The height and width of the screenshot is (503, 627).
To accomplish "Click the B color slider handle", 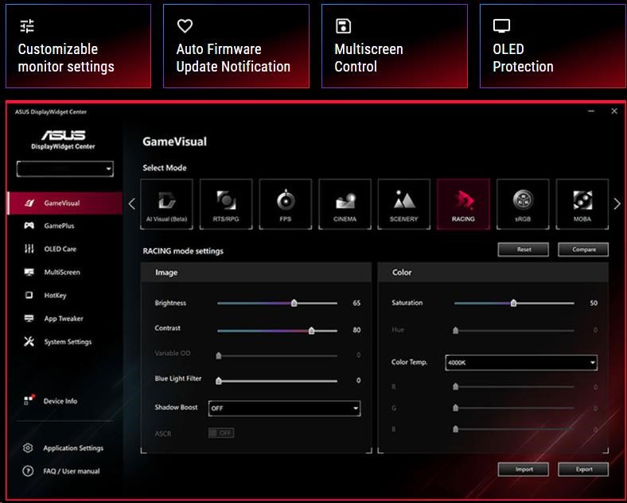I will (455, 429).
